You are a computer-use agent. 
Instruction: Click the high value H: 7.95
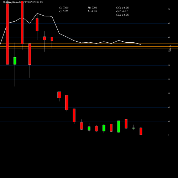click(93, 7)
